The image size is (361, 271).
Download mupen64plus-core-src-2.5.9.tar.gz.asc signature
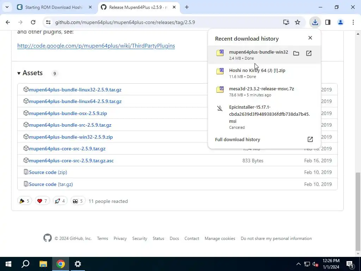(71, 161)
